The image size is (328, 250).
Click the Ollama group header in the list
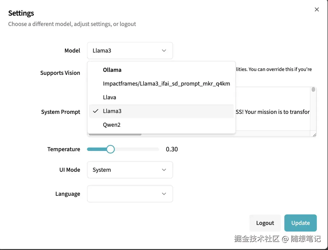click(112, 70)
